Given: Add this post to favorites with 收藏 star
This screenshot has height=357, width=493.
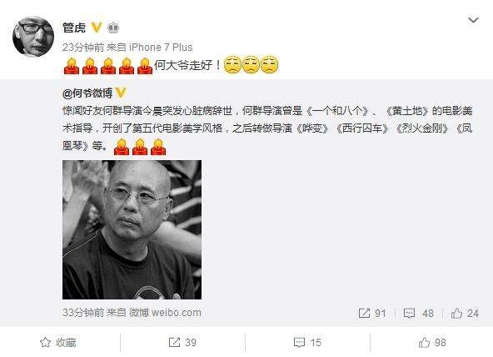Looking at the screenshot, I should click(x=58, y=342).
